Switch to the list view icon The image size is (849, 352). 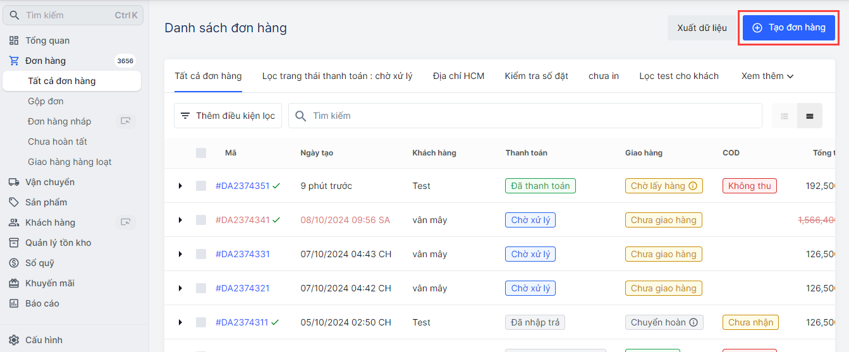tap(785, 116)
